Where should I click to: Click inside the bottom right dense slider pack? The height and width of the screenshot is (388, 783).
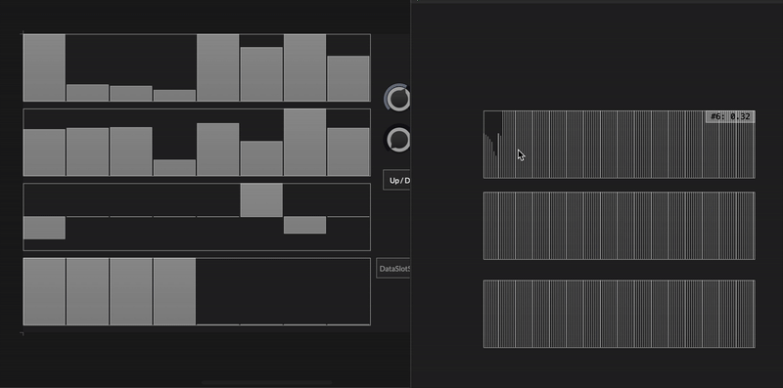(x=620, y=314)
